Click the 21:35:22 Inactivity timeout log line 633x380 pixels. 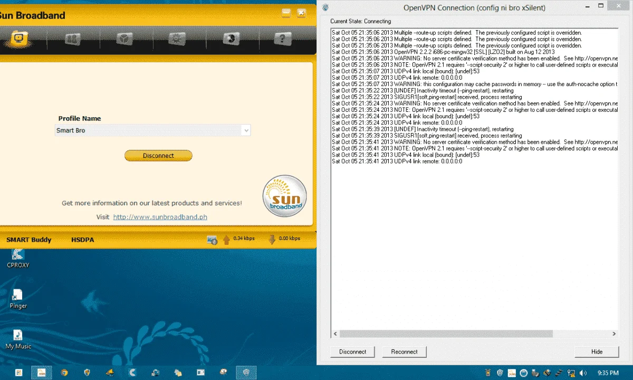click(x=423, y=90)
